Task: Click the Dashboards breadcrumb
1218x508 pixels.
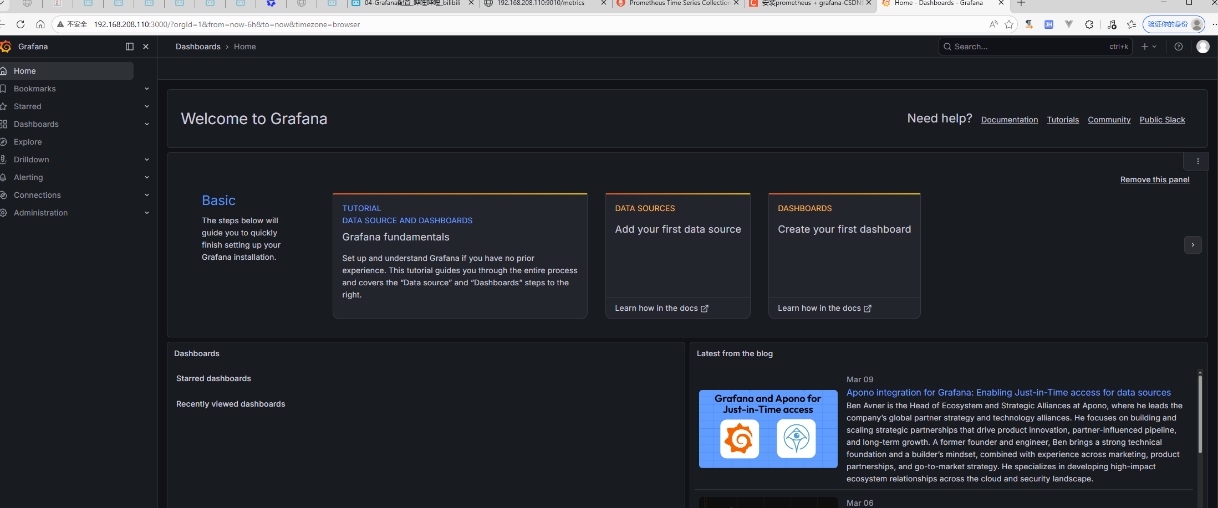Action: tap(198, 47)
